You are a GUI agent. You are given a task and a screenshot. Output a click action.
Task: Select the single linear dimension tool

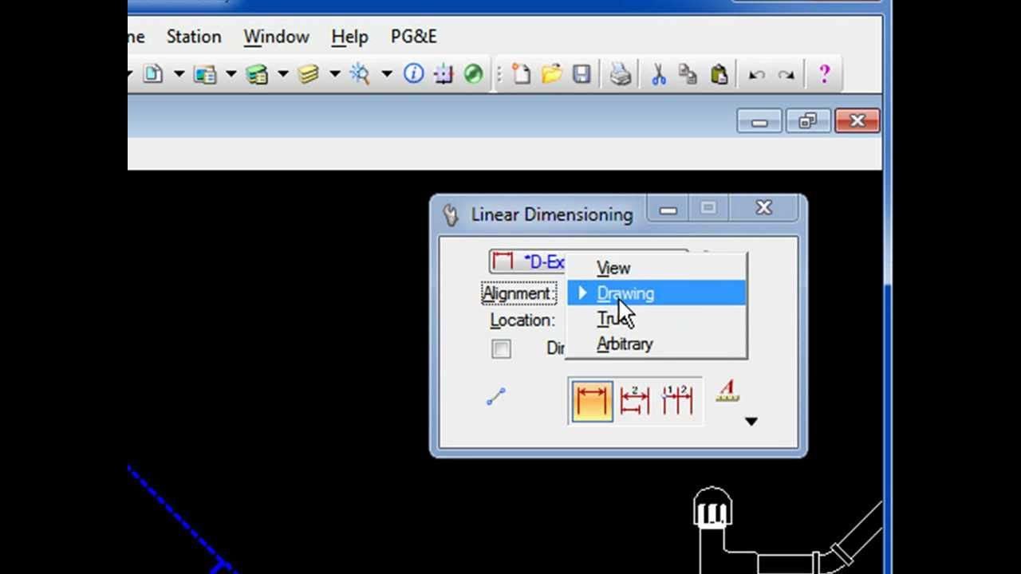tap(591, 401)
